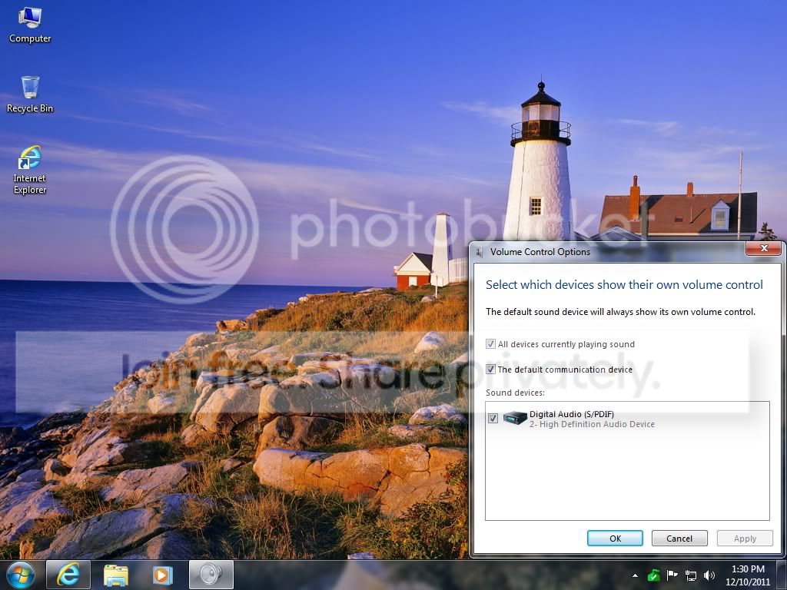Image resolution: width=787 pixels, height=590 pixels.
Task: Launch Windows Media Player from taskbar
Action: [x=162, y=575]
